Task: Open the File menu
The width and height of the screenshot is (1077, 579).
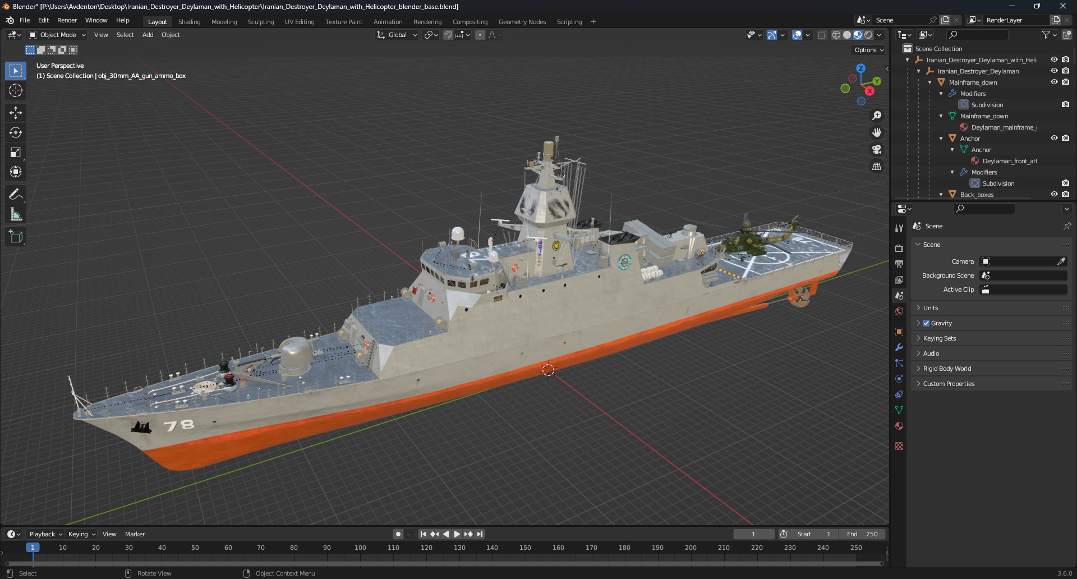Action: point(25,20)
